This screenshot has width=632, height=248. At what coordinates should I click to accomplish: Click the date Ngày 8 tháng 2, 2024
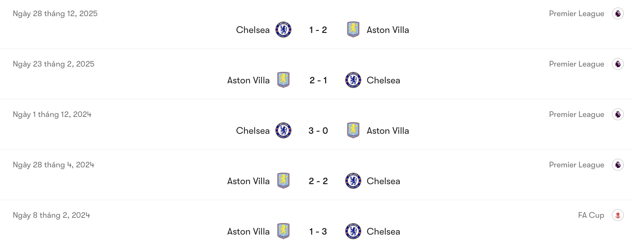click(x=51, y=215)
